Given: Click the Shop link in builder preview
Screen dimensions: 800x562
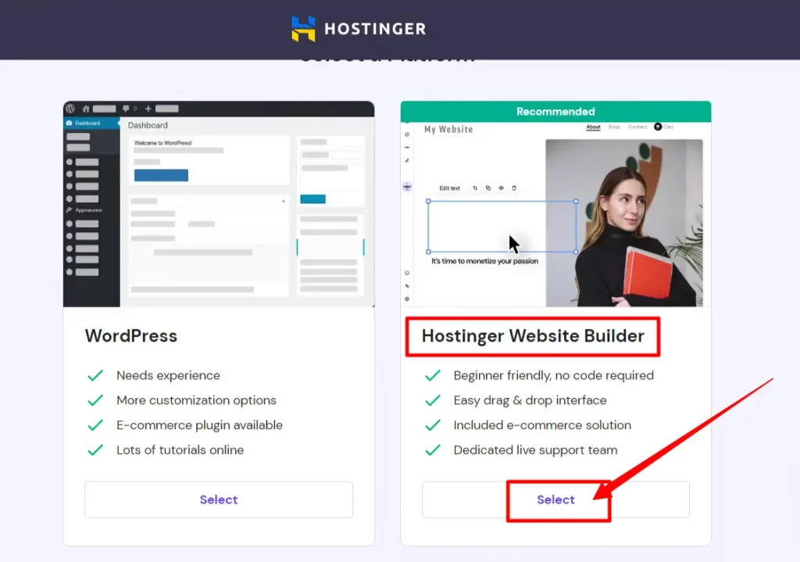Looking at the screenshot, I should [x=614, y=127].
